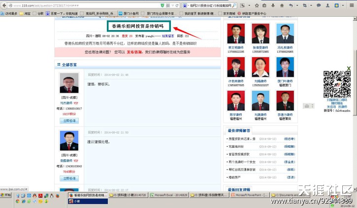Open 我的首页 新浪微博 bookmark
The width and height of the screenshot is (357, 208).
pos(198,13)
